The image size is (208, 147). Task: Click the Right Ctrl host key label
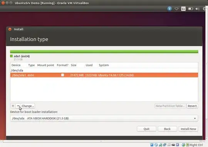pyautogui.click(x=196, y=145)
